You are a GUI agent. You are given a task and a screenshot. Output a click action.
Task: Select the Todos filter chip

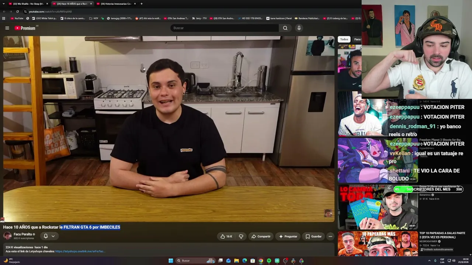(x=344, y=39)
